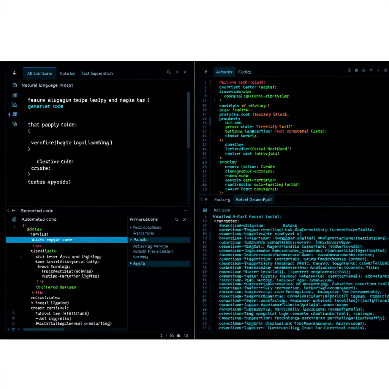Click the Permeations panel title
The height and width of the screenshot is (389, 389).
click(x=144, y=219)
